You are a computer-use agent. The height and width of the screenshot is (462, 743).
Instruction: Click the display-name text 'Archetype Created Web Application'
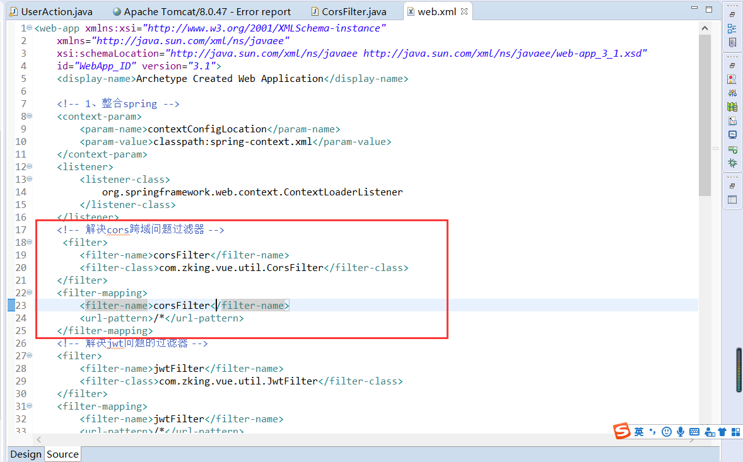(x=230, y=79)
